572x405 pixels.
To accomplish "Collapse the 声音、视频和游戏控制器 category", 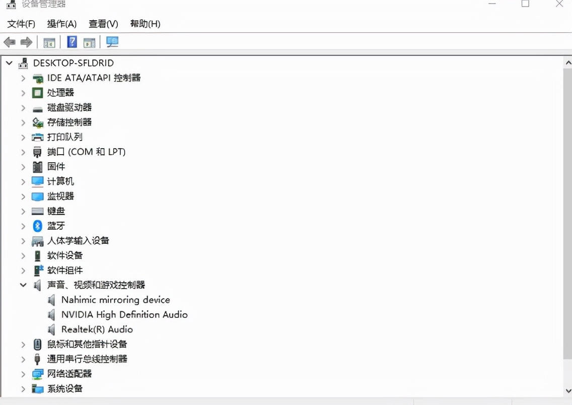I will pyautogui.click(x=23, y=285).
